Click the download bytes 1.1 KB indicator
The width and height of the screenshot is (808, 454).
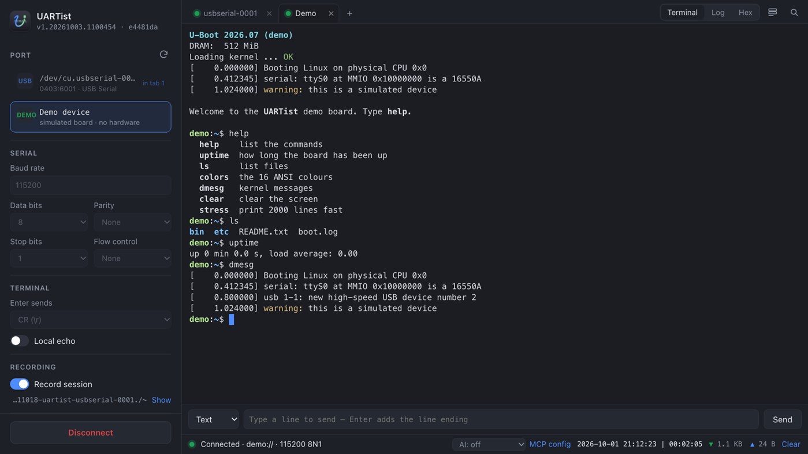coord(725,444)
